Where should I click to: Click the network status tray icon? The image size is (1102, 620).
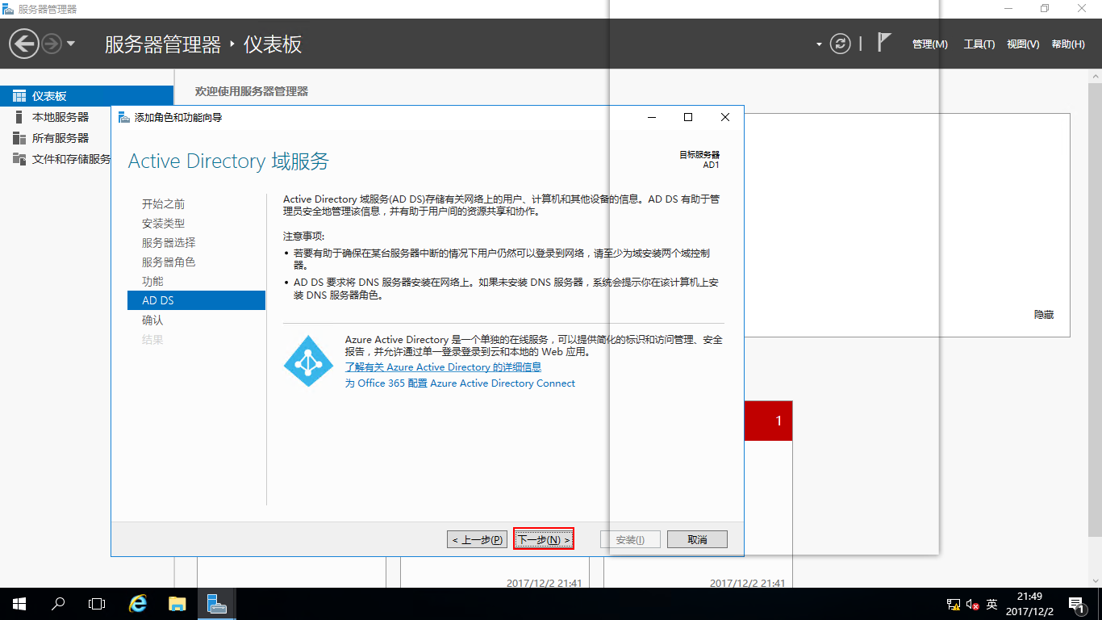953,604
